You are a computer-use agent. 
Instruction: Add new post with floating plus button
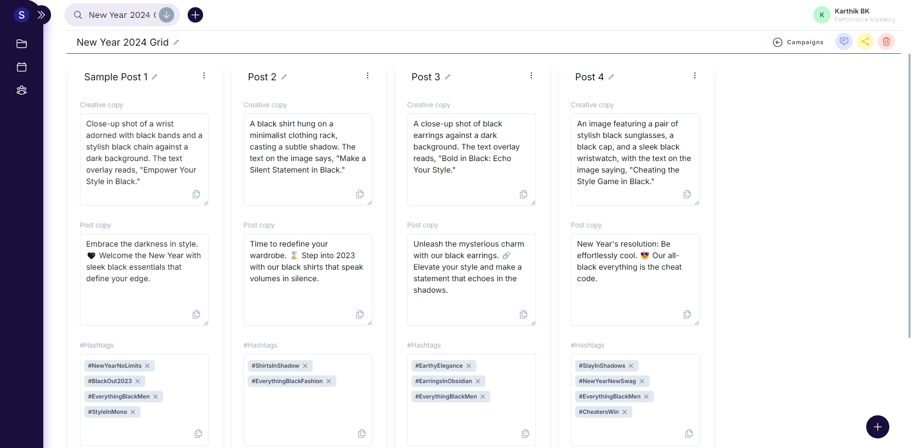pyautogui.click(x=878, y=427)
